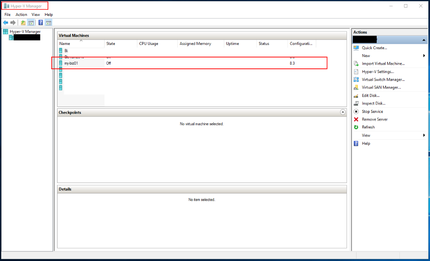The image size is (430, 261).
Task: Launch Quick Create from the Actions pane
Action: [x=374, y=48]
